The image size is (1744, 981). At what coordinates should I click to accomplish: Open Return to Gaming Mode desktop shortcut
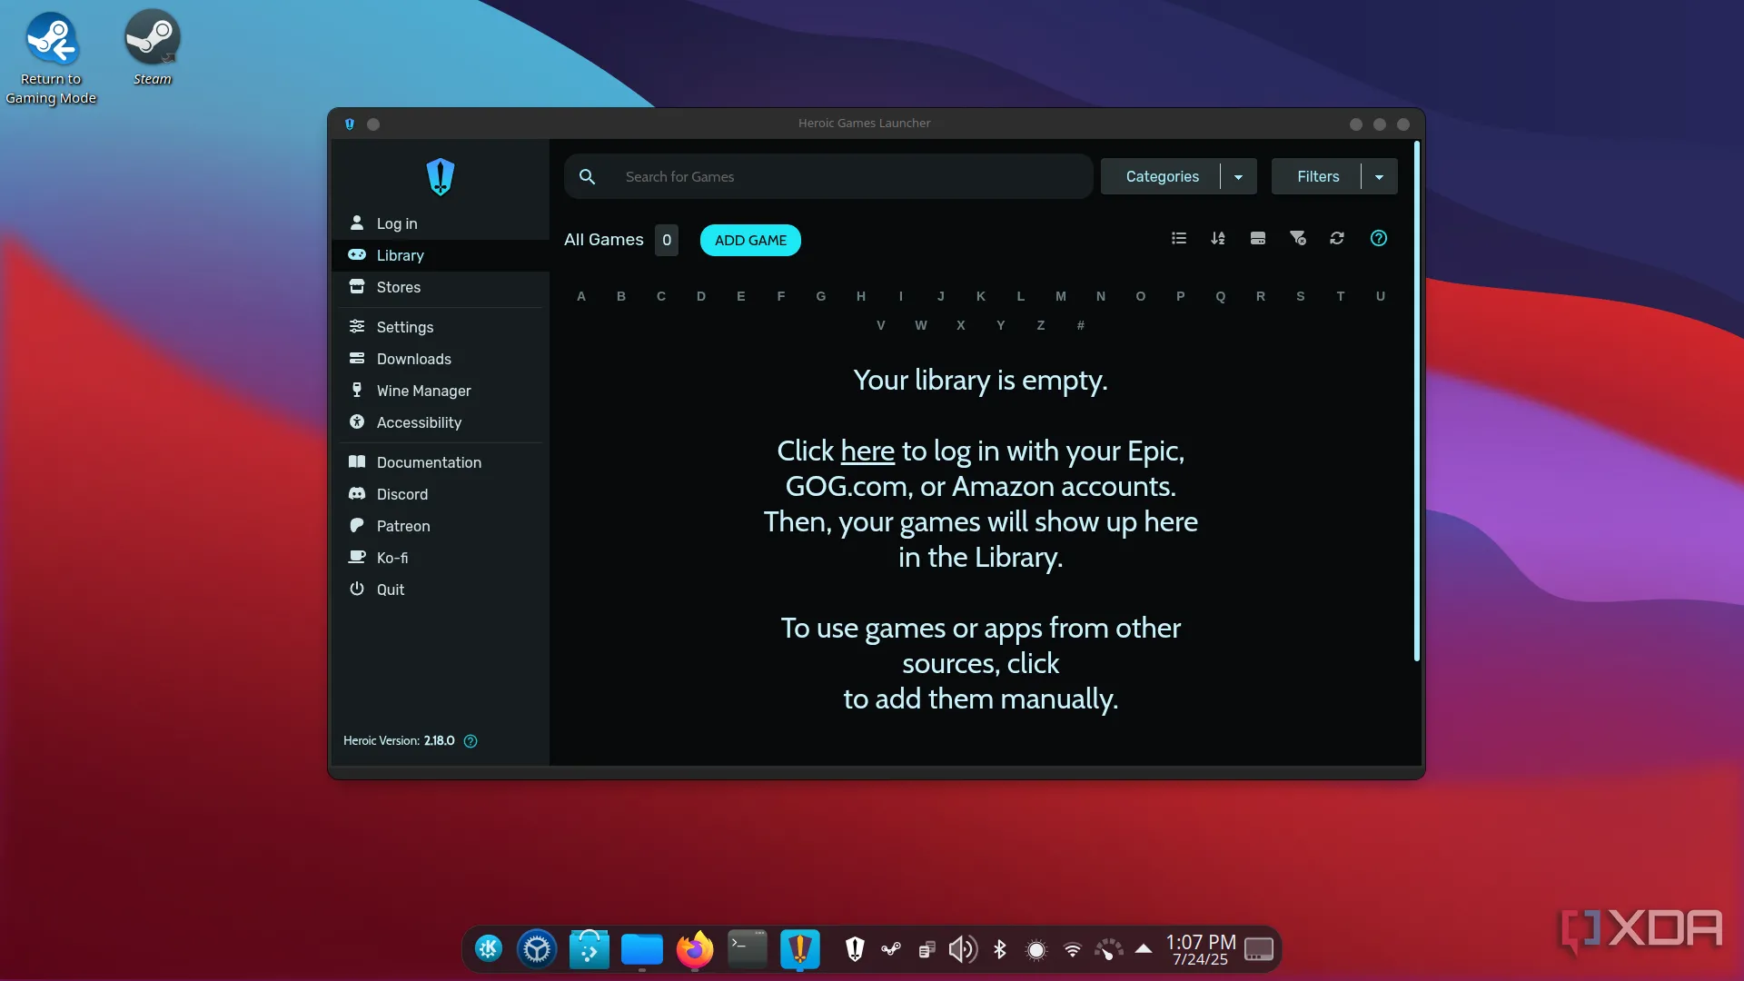pyautogui.click(x=51, y=59)
